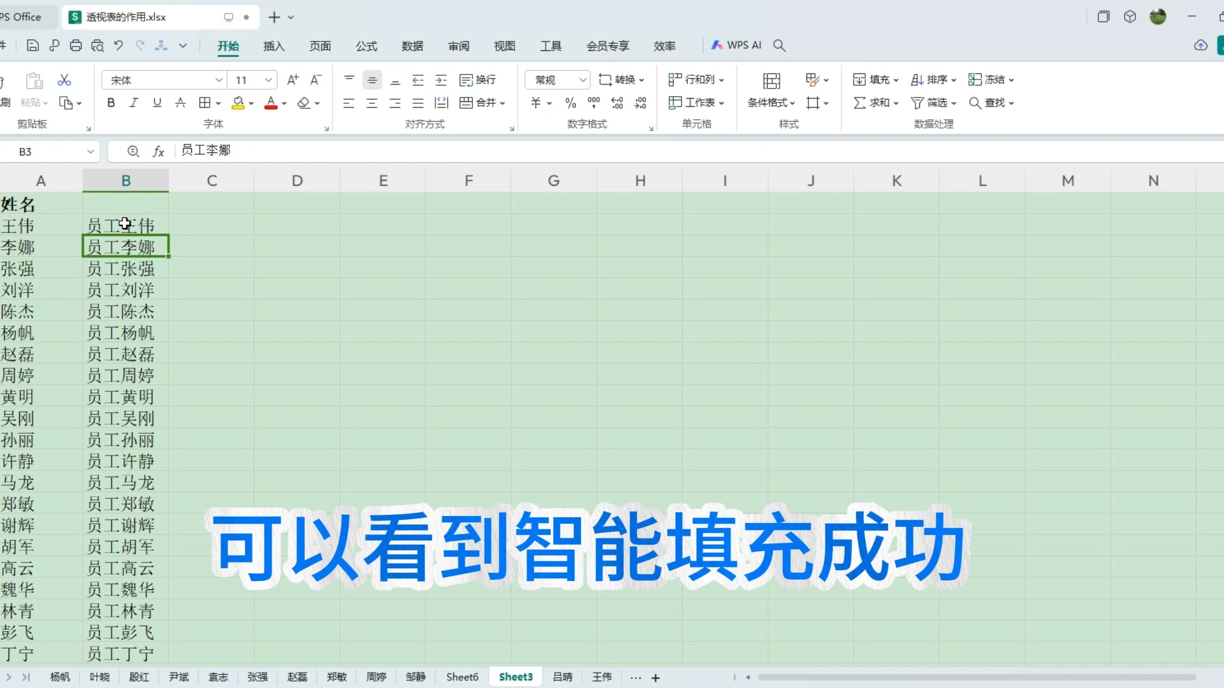The width and height of the screenshot is (1224, 688).
Task: Click the WPS AI button
Action: click(x=737, y=45)
